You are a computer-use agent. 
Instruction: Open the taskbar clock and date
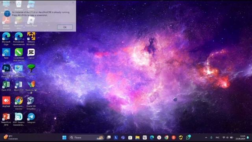[241, 138]
